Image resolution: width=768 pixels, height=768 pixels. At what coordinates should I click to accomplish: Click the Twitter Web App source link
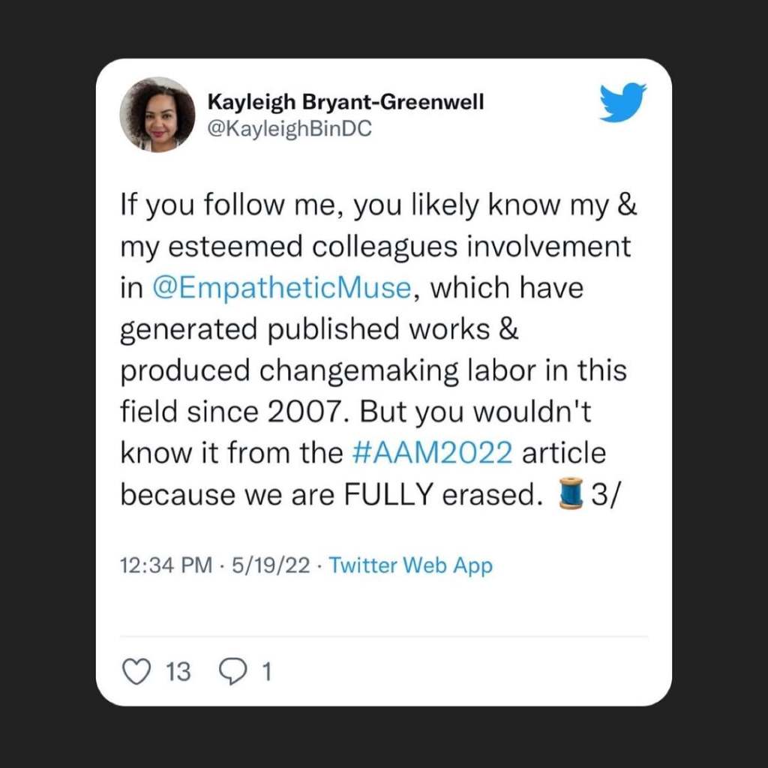click(x=411, y=565)
